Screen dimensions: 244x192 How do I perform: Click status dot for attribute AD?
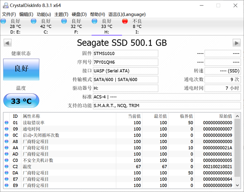click(x=7, y=154)
